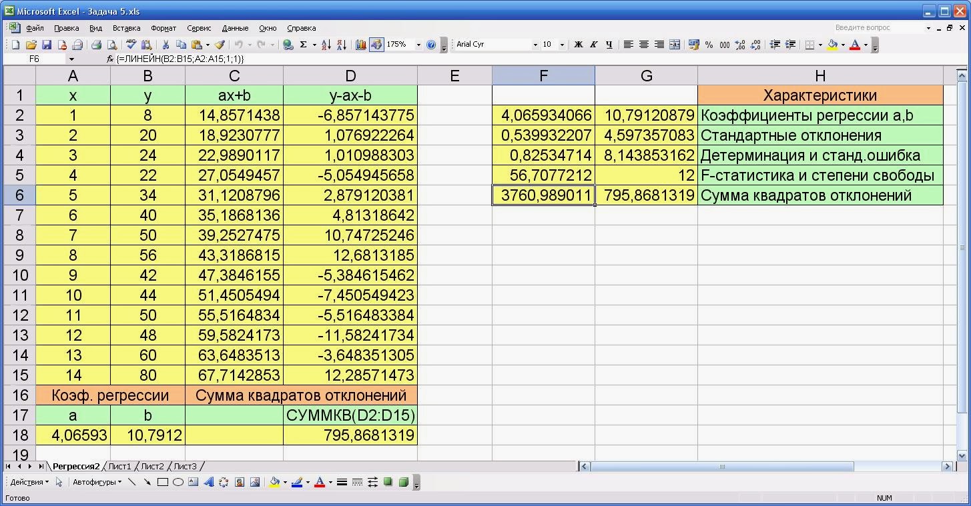This screenshot has height=506, width=971.
Task: Open the Вставка menu
Action: coord(126,28)
